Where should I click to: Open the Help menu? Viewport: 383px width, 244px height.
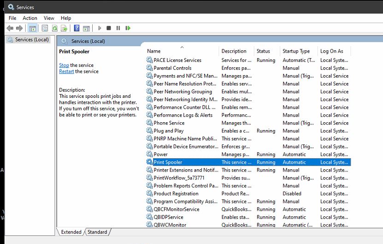click(x=66, y=18)
